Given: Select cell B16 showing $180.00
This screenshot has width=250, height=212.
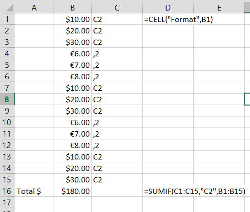Looking at the screenshot, I should point(73,191).
